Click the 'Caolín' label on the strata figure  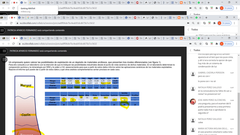[x=26, y=115]
